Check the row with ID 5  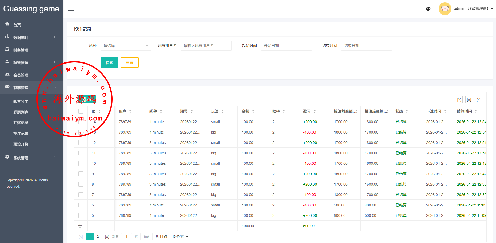[81, 215]
